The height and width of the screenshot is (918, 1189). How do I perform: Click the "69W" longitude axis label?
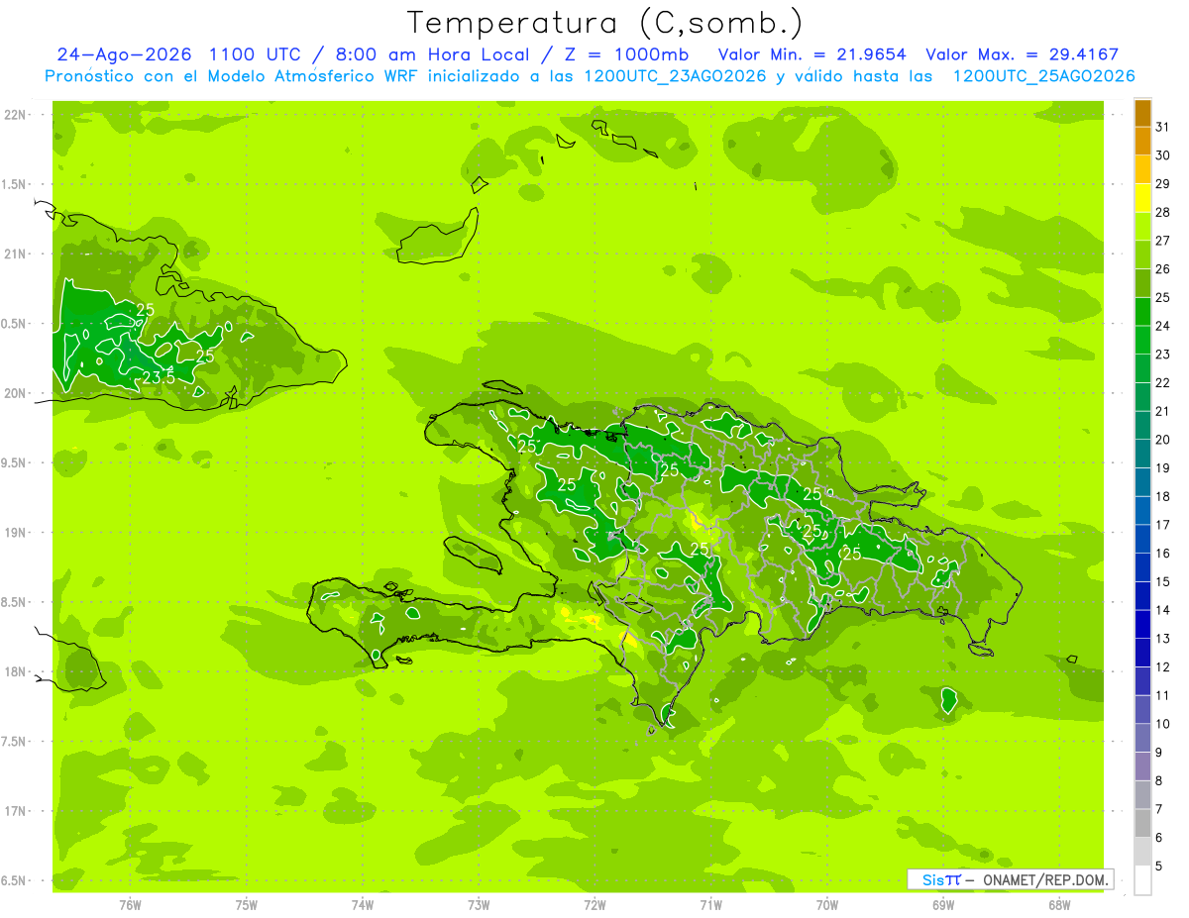pyautogui.click(x=943, y=904)
